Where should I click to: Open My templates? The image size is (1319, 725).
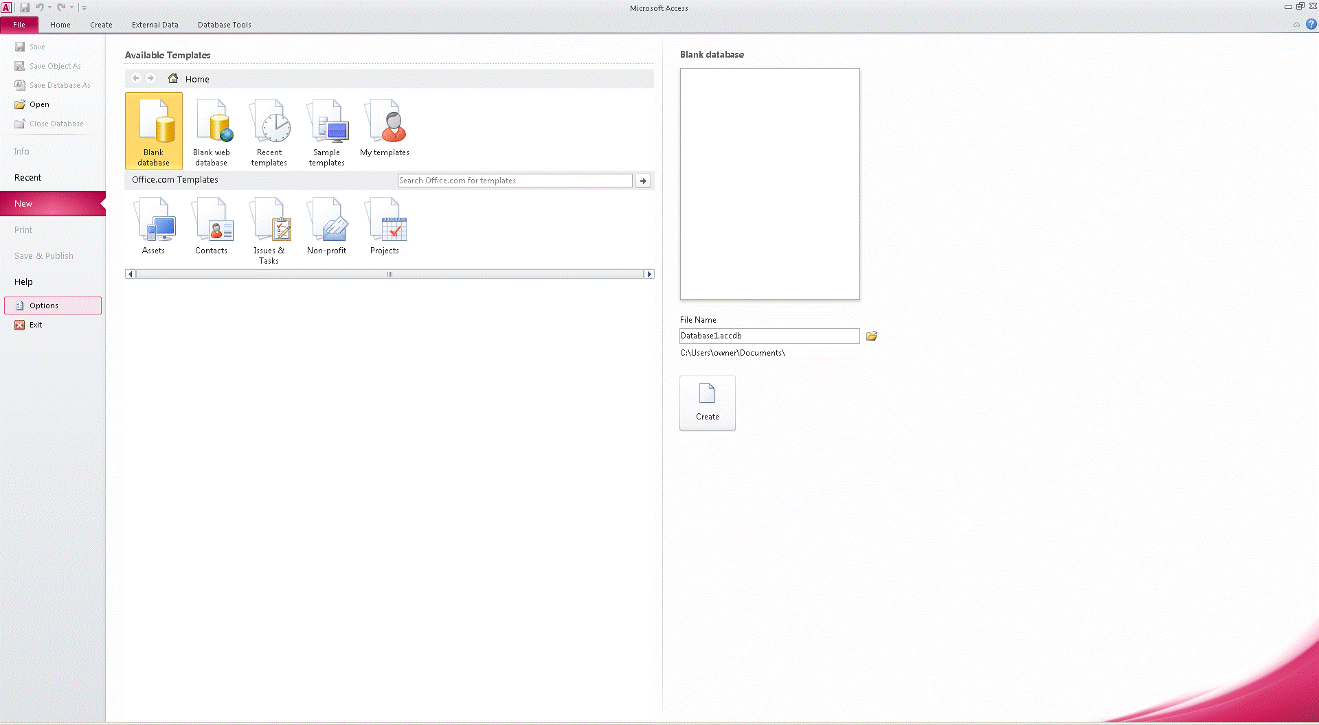(x=384, y=130)
